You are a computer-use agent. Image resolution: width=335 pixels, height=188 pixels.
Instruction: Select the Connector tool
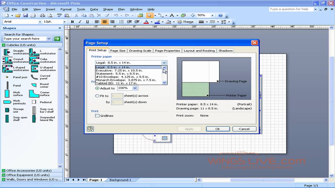pyautogui.click(x=161, y=15)
